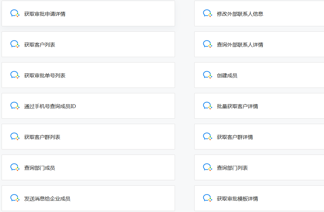Select the 查询部门列表 action label

coord(232,168)
